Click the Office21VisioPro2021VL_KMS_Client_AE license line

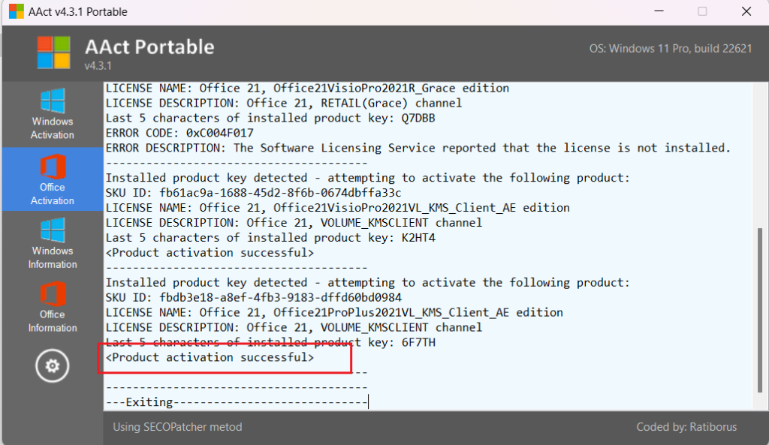[338, 208]
